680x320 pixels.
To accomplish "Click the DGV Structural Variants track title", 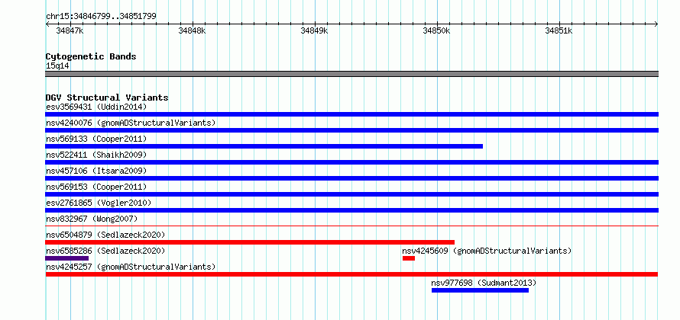I will click(x=107, y=98).
